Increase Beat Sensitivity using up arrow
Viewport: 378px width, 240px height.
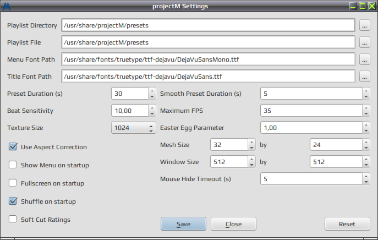[x=152, y=108]
